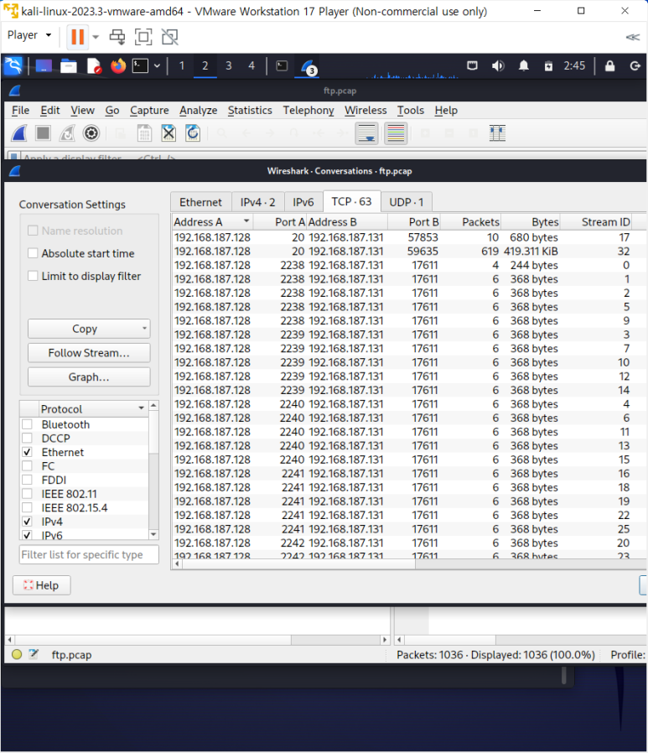
Task: Click the Save capture file icon
Action: [x=144, y=133]
